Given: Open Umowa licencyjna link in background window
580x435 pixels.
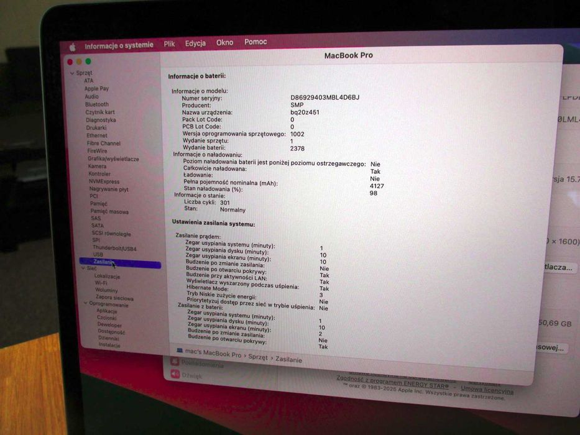Looking at the screenshot, I should [487, 390].
